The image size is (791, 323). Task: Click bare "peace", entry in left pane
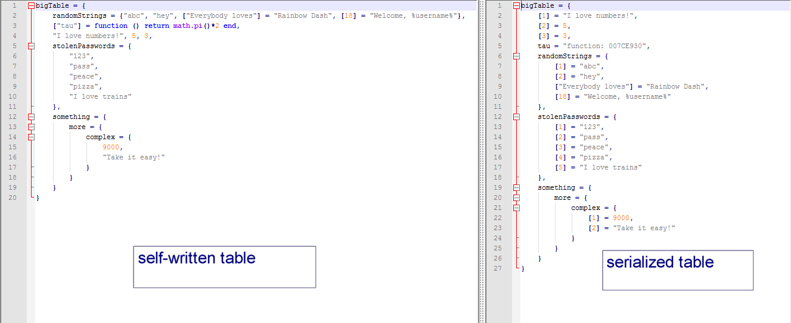click(86, 76)
